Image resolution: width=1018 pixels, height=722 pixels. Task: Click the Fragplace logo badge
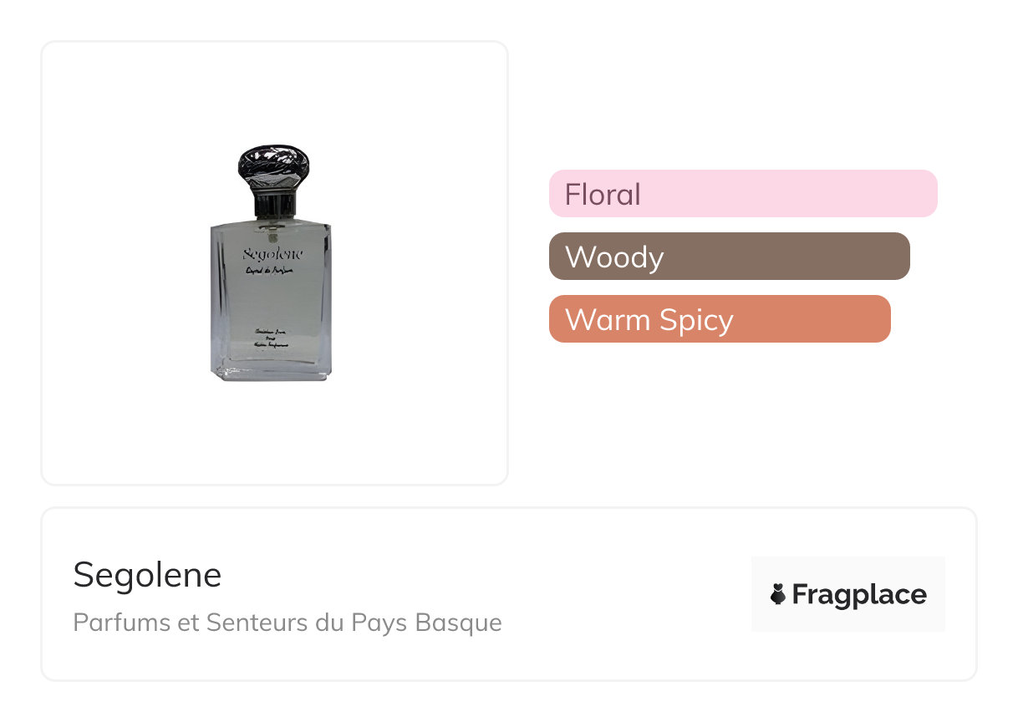[x=847, y=594]
